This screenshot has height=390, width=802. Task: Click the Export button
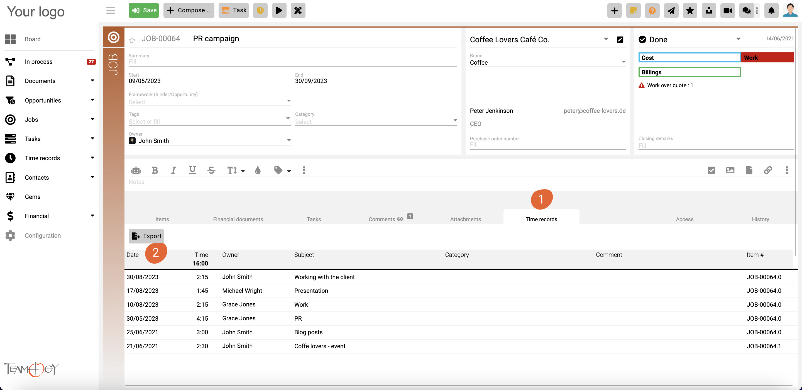pos(146,236)
